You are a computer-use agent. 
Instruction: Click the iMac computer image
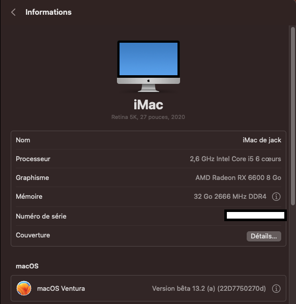click(x=149, y=67)
